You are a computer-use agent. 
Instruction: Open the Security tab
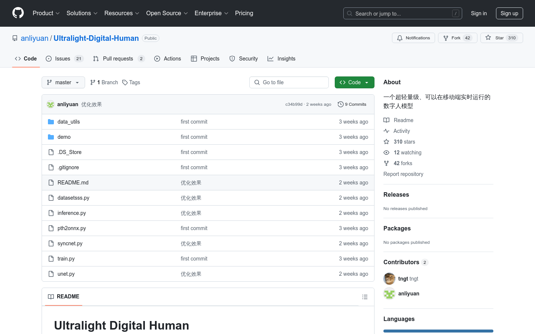pyautogui.click(x=244, y=59)
